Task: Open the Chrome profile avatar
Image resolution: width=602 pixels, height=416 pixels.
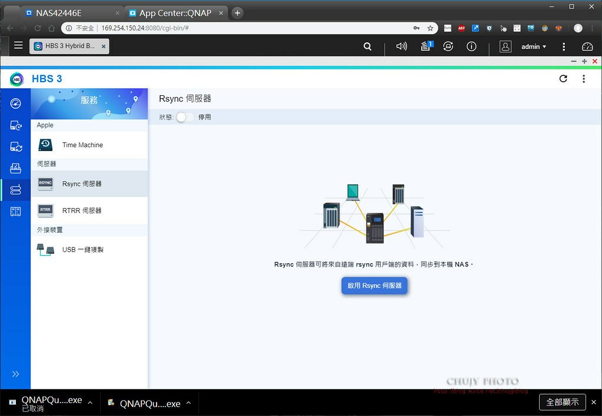Action: click(x=578, y=28)
